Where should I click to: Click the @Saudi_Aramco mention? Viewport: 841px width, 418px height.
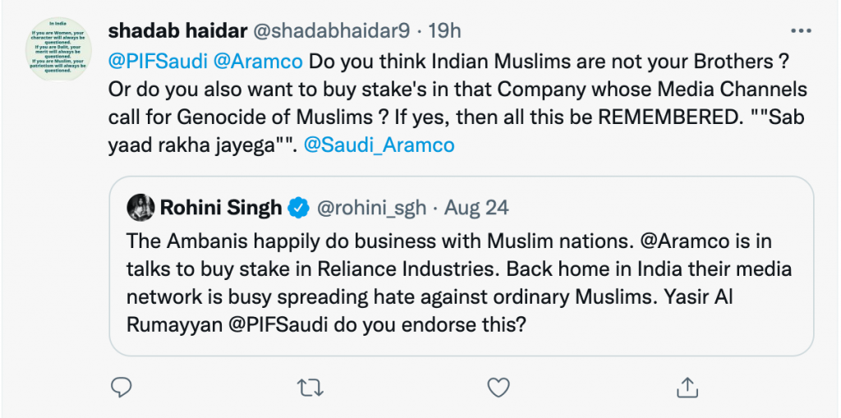379,145
